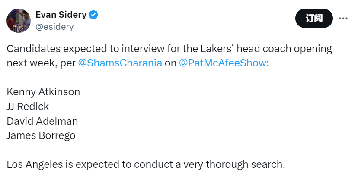Click the David Adelman line of text
This screenshot has height=170, width=358.
(42, 121)
